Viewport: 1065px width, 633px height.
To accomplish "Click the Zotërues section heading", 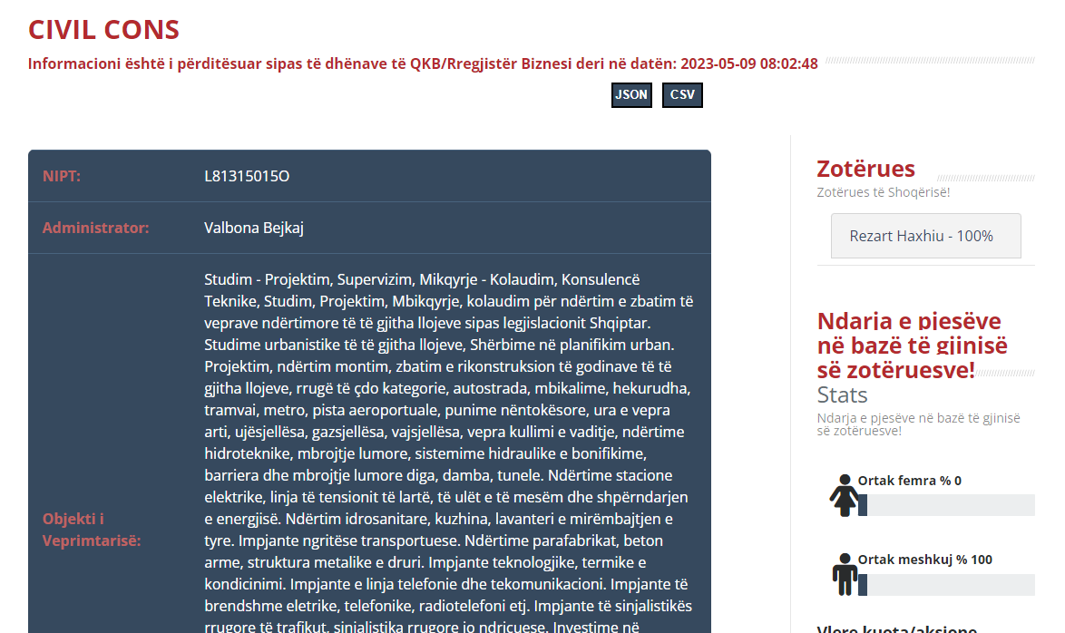I will click(x=865, y=169).
